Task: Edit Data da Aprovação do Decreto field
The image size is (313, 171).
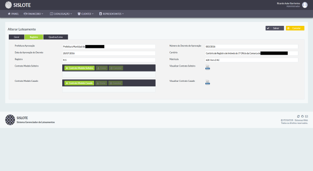Action: point(109,53)
